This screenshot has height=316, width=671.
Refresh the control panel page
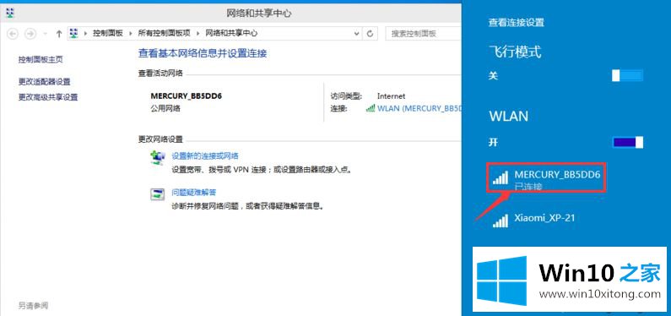click(371, 34)
